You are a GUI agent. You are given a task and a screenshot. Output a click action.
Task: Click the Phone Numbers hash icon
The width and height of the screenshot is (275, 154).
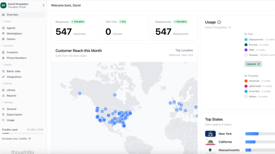click(3, 58)
